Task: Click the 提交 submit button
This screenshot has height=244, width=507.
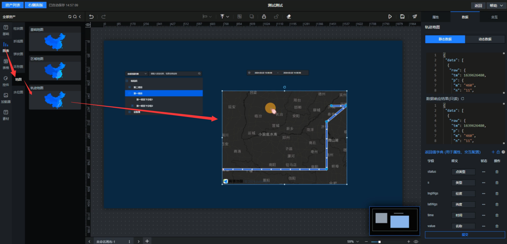Action: point(465,235)
